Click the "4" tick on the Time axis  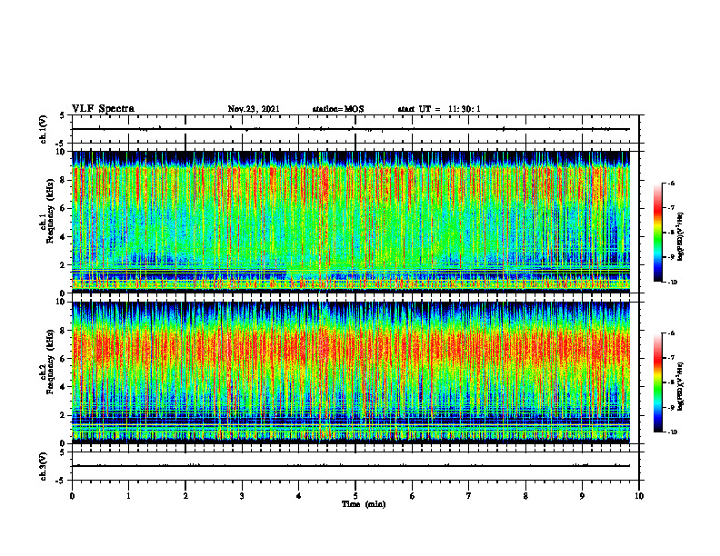tap(299, 496)
